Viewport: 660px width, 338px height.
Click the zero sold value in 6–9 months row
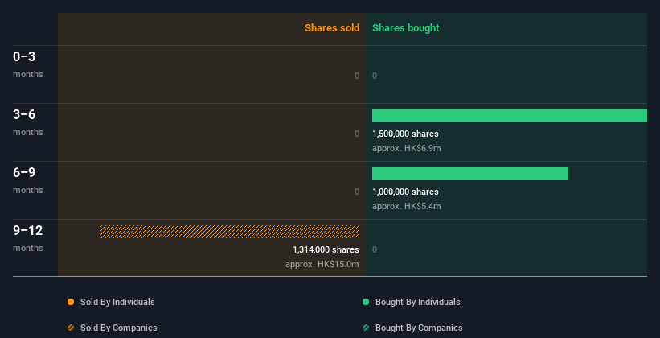coord(357,192)
